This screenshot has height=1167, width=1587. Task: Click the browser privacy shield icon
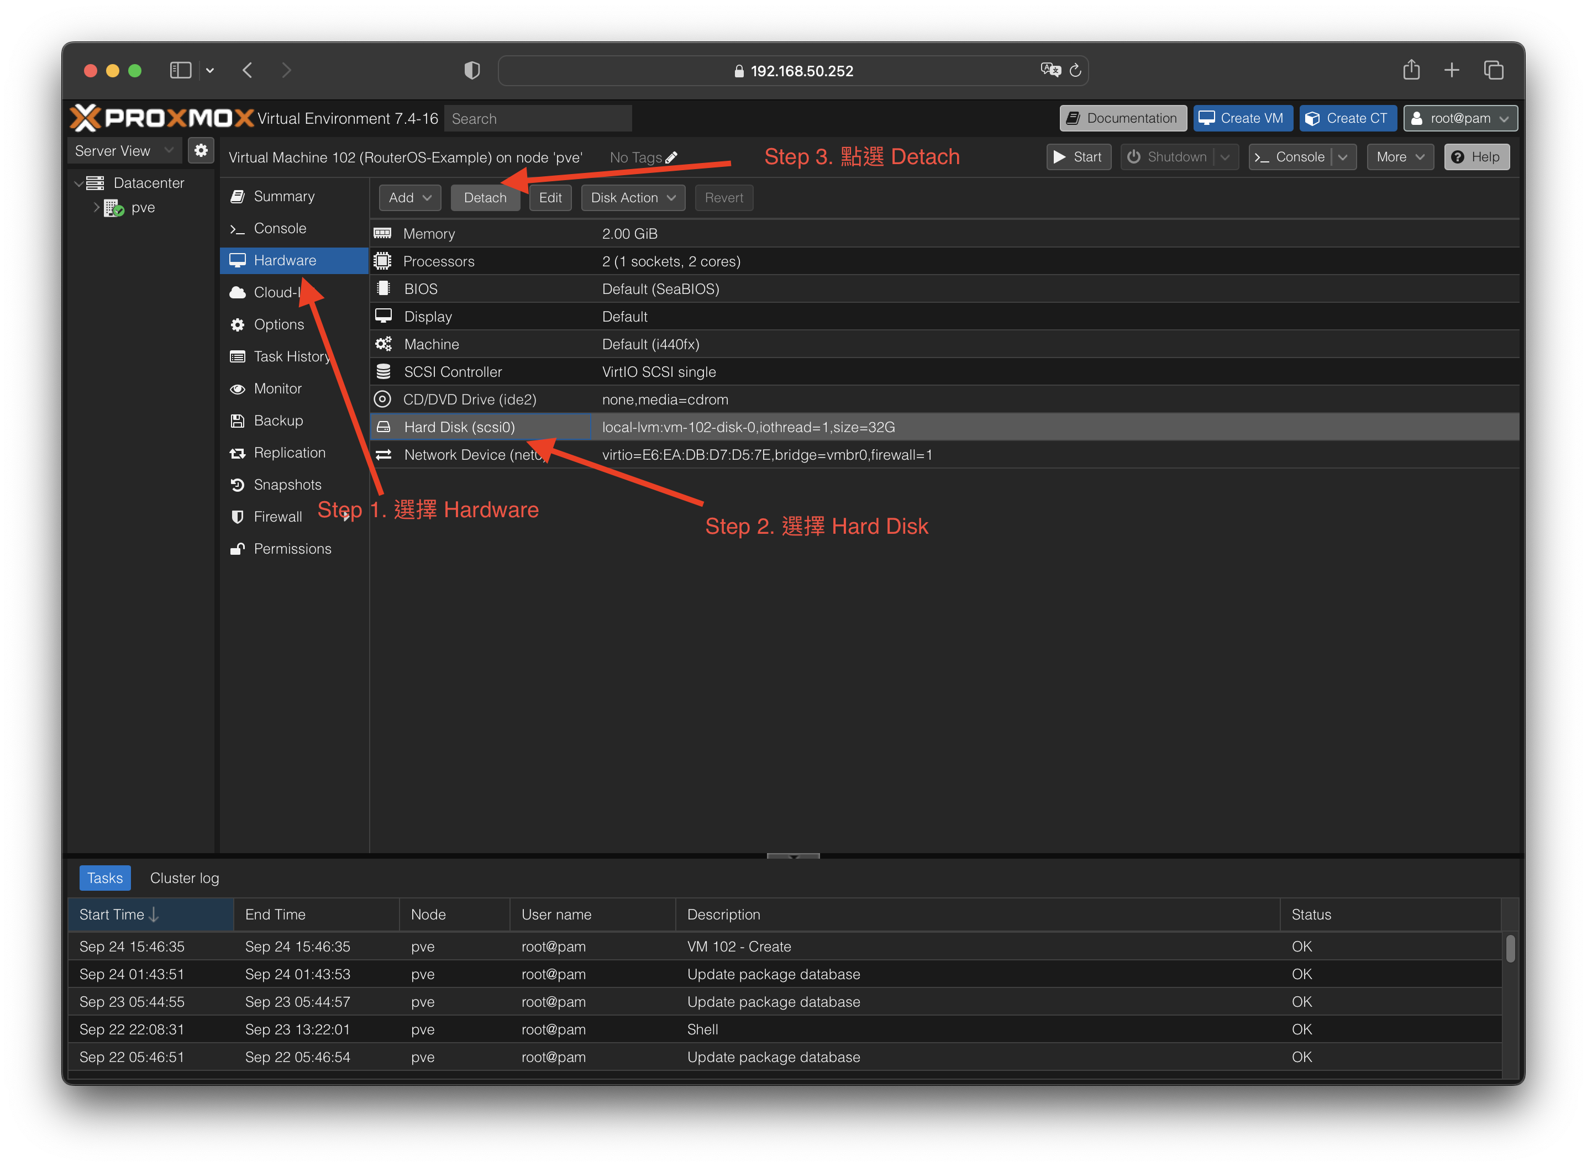point(472,71)
